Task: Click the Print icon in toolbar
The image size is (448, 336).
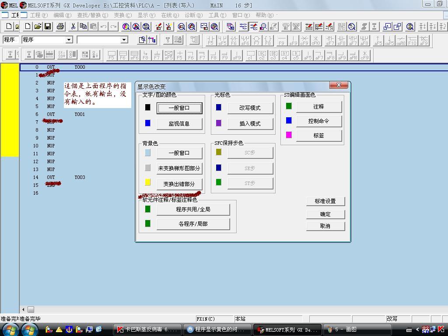Action: pos(60,27)
